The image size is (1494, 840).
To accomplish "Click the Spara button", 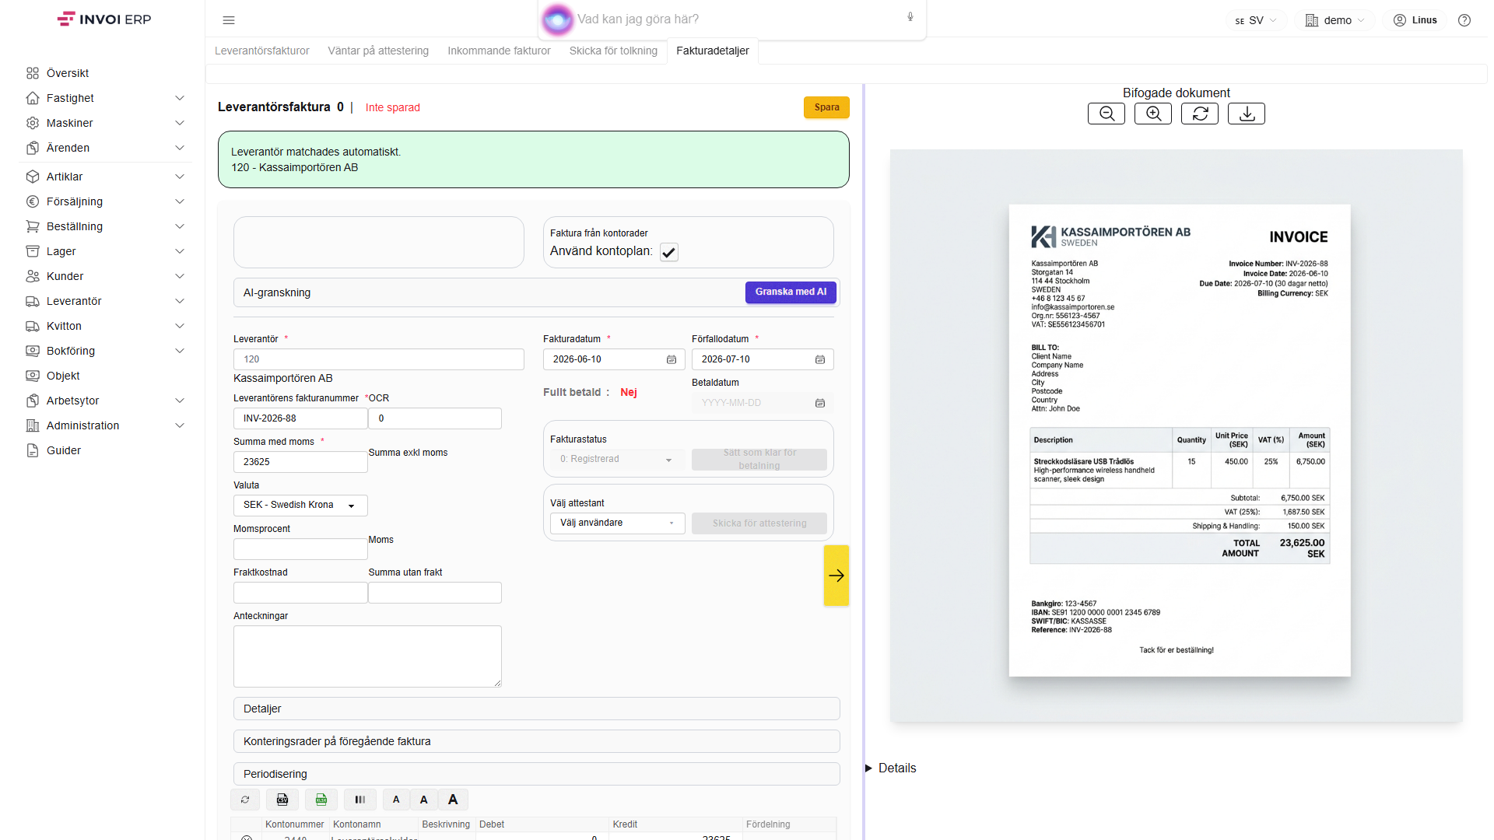I will 826,107.
